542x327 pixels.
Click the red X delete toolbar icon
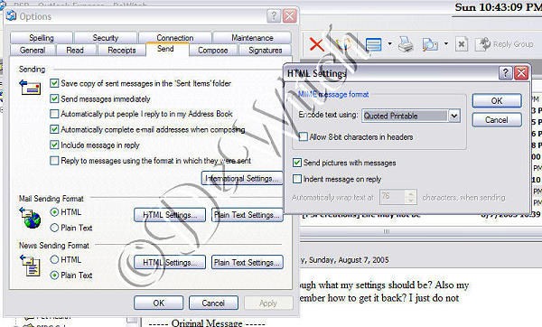pos(316,44)
